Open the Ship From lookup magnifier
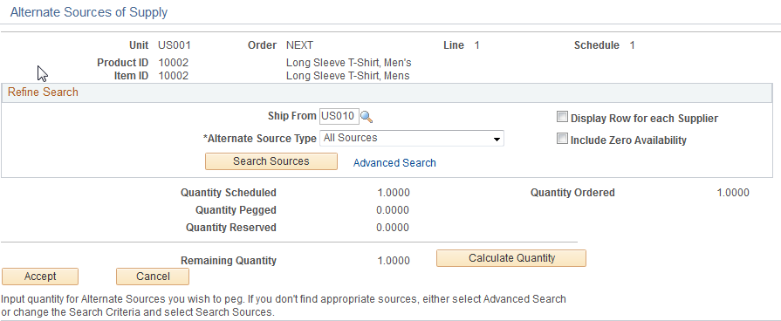The height and width of the screenshot is (321, 781). click(367, 117)
